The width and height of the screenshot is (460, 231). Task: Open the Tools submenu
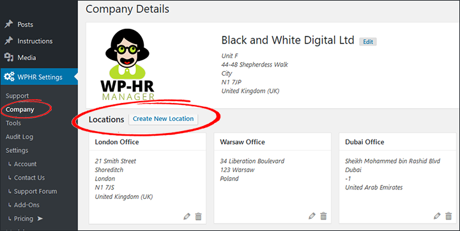point(13,123)
